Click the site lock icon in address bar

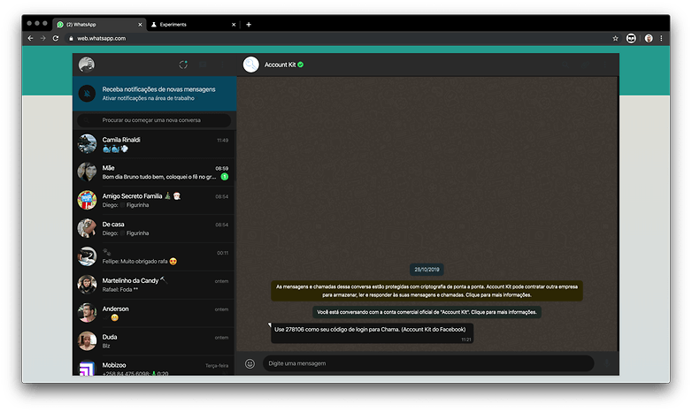(71, 38)
